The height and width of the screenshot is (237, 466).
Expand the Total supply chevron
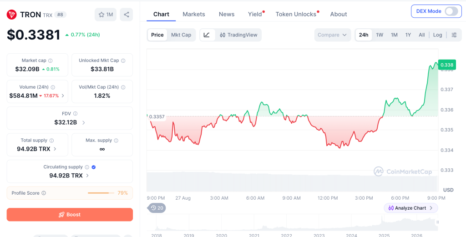[x=55, y=149]
